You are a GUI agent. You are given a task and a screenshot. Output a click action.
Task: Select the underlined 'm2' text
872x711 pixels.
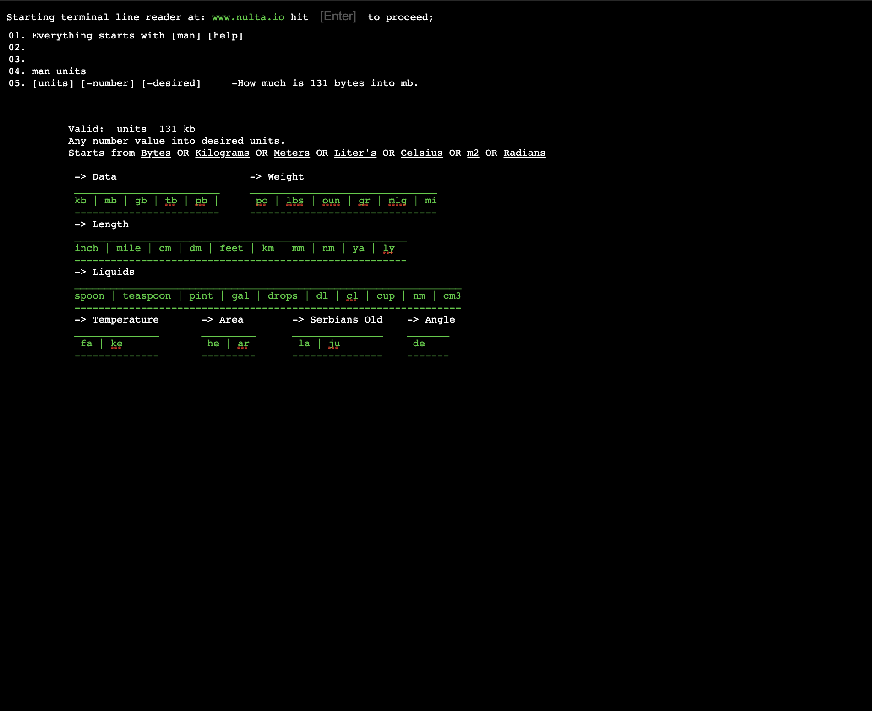coord(473,153)
